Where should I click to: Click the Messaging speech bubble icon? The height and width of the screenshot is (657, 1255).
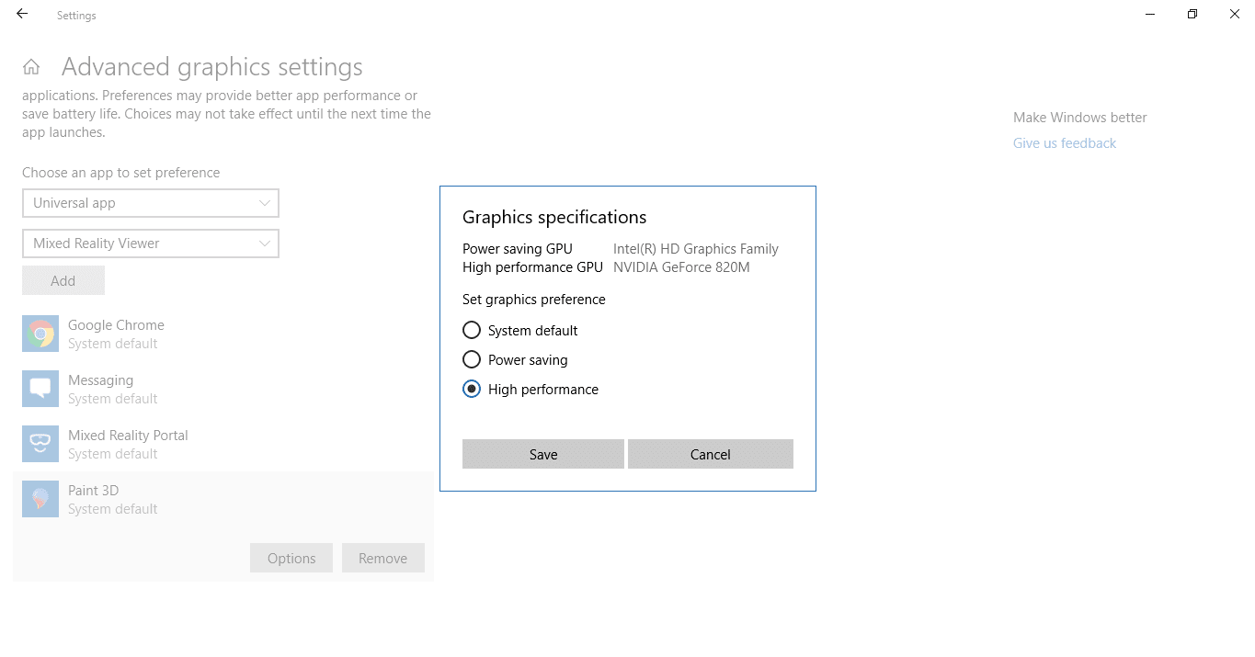pyautogui.click(x=40, y=388)
